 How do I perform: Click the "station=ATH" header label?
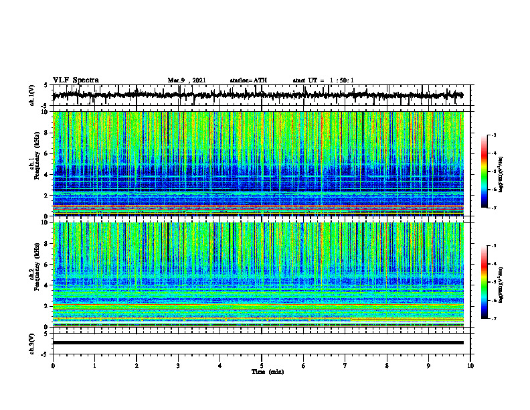click(x=248, y=80)
